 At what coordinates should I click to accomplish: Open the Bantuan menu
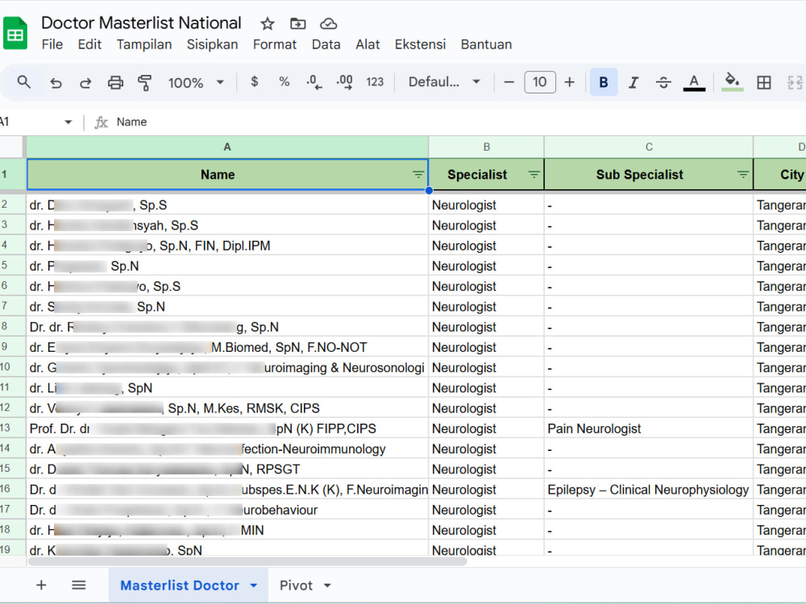486,44
